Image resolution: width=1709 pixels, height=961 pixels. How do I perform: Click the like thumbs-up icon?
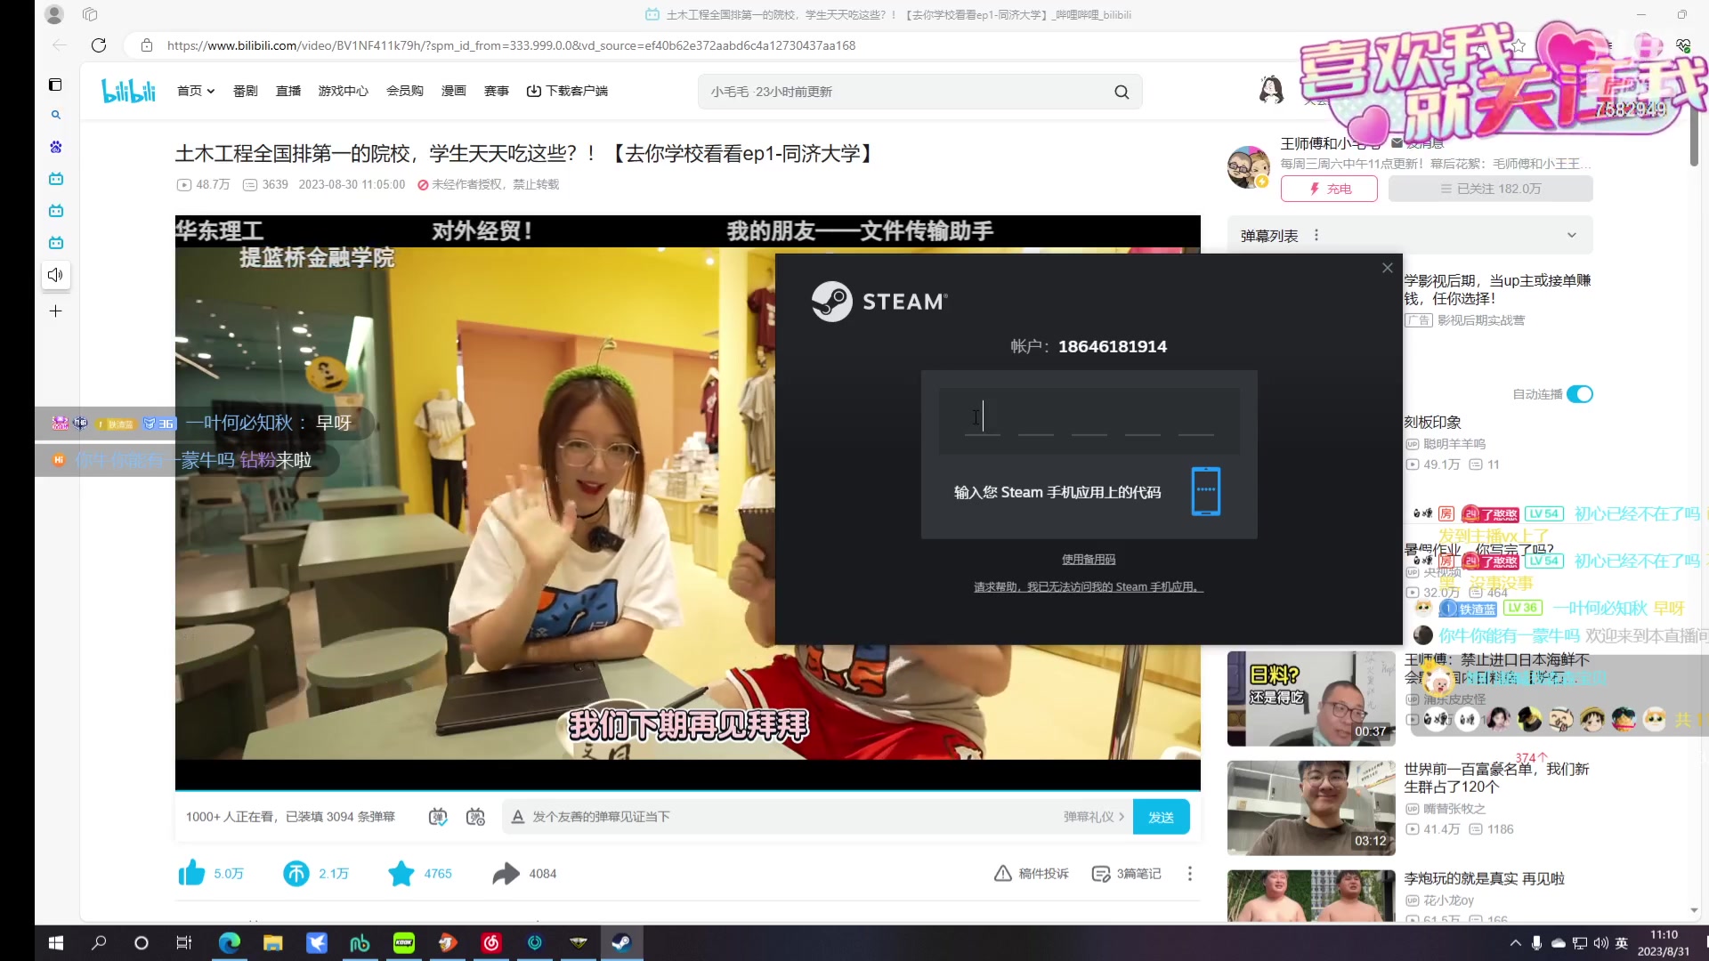pyautogui.click(x=191, y=874)
